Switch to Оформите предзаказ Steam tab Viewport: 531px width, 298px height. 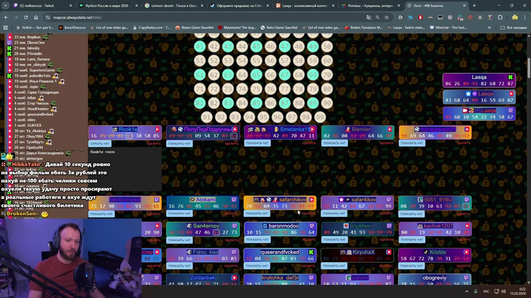coord(239,6)
